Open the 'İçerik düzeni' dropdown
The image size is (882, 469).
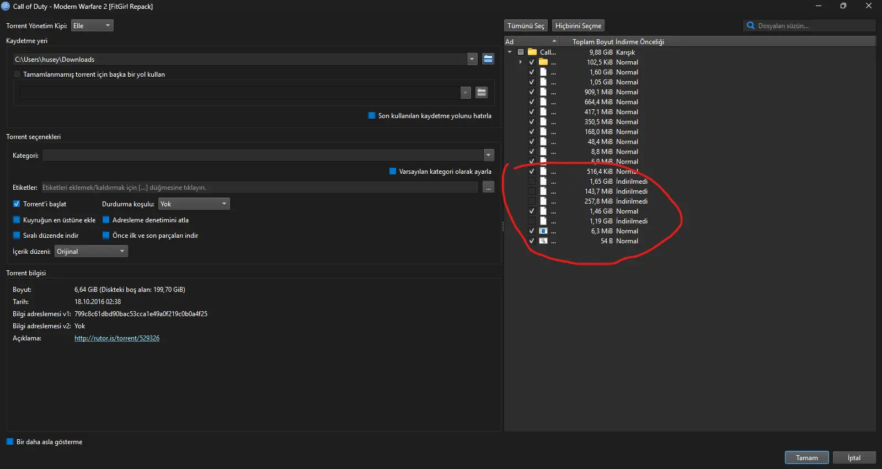(x=91, y=251)
